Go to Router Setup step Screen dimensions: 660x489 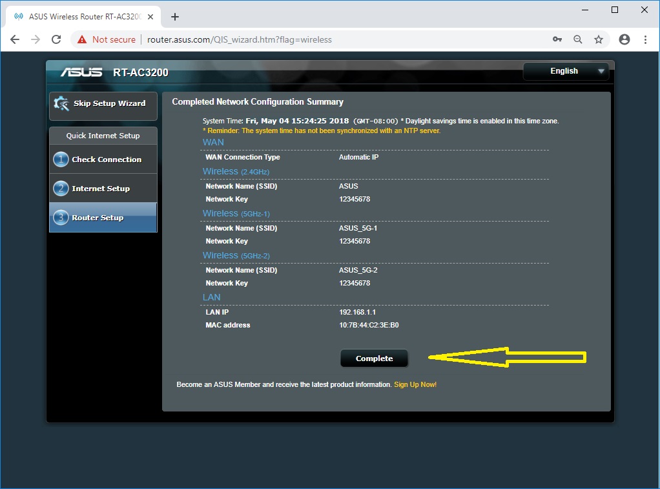(103, 217)
